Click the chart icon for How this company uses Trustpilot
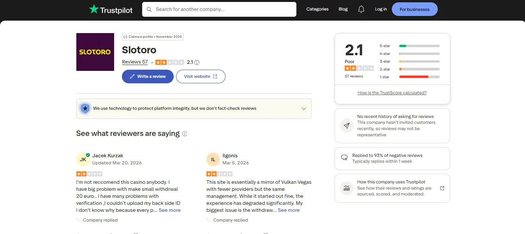Screen dimensions: 525x234 click(x=347, y=188)
